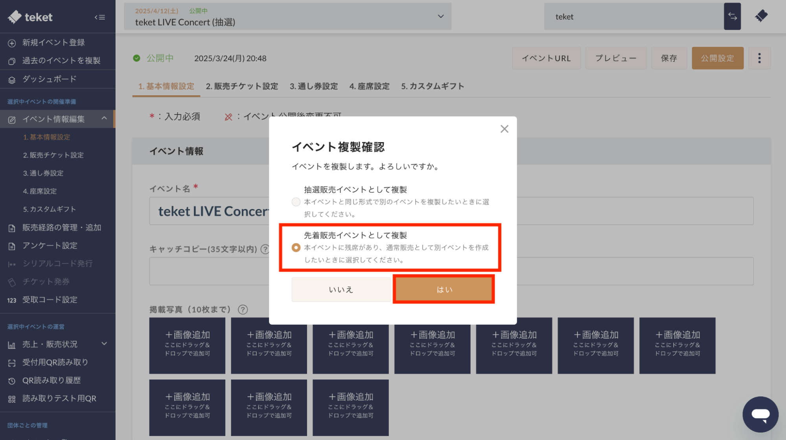The width and height of the screenshot is (786, 440).
Task: Select 先着販売イベントとして複製 radio option
Action: [296, 248]
